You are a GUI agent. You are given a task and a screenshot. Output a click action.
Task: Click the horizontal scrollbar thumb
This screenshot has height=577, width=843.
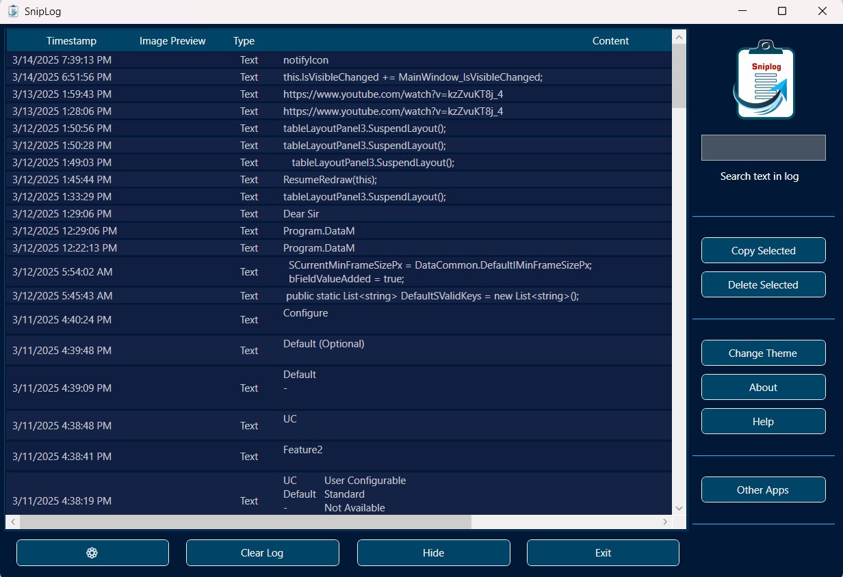click(x=246, y=522)
